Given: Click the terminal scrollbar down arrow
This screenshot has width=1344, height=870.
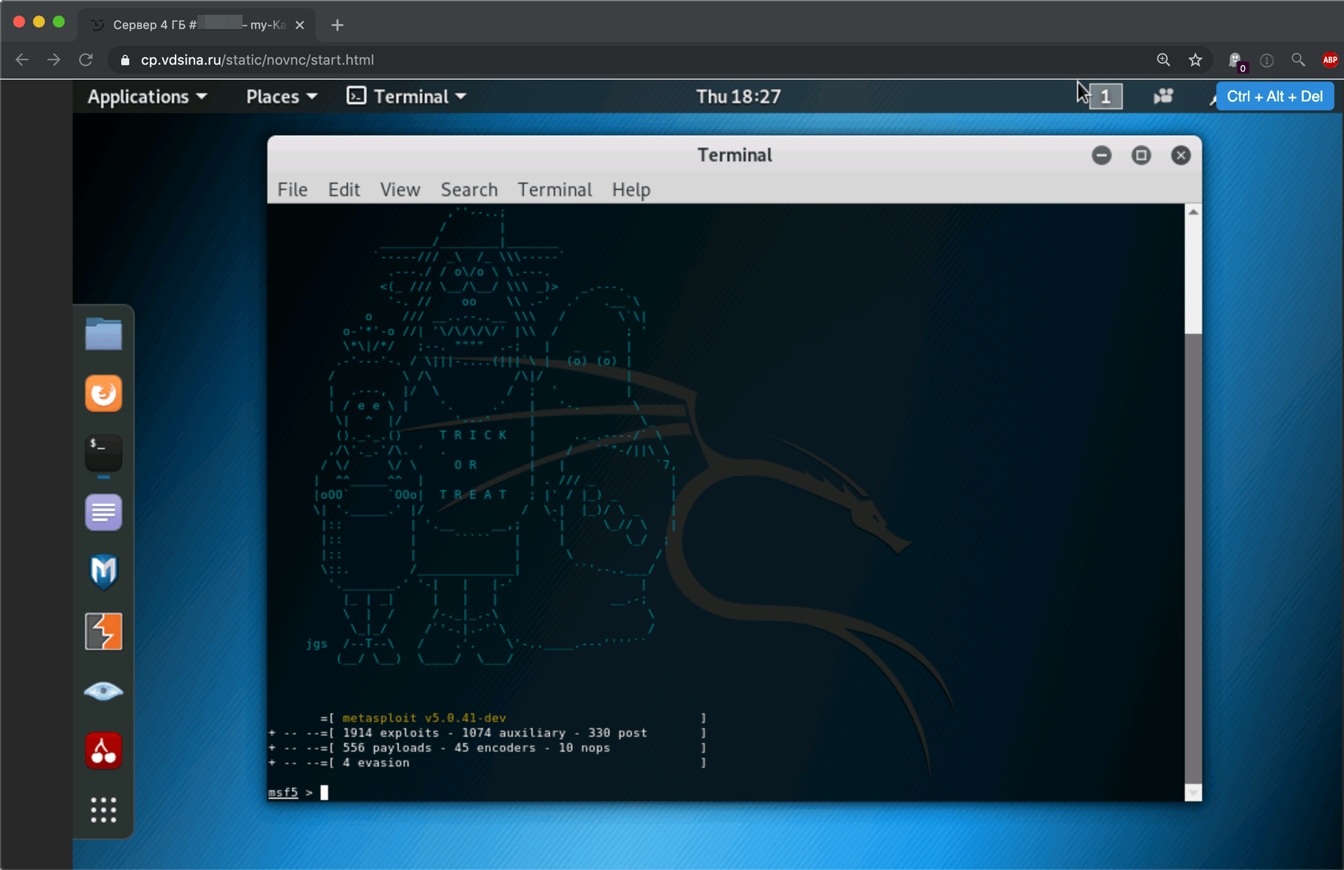Looking at the screenshot, I should tap(1193, 793).
